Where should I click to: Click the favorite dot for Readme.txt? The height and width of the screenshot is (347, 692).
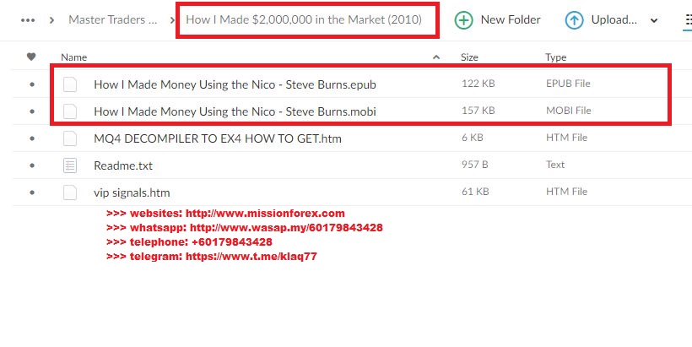[32, 165]
